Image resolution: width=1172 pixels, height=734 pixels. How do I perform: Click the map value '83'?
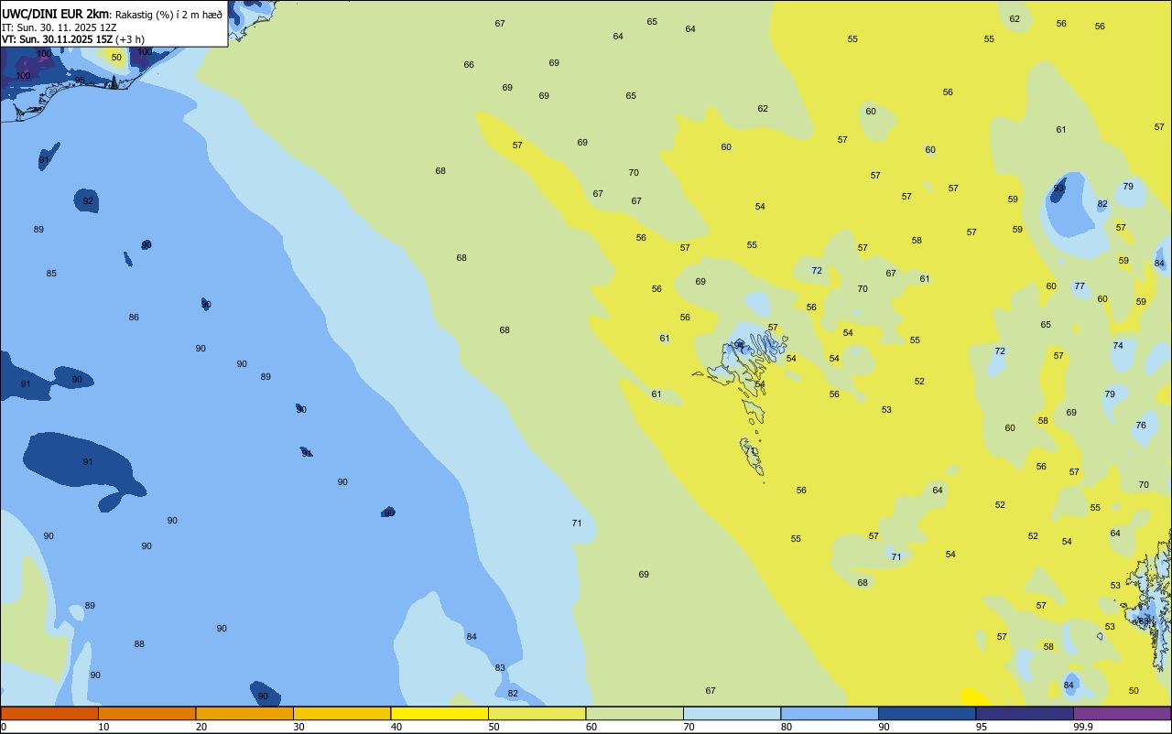tap(500, 668)
